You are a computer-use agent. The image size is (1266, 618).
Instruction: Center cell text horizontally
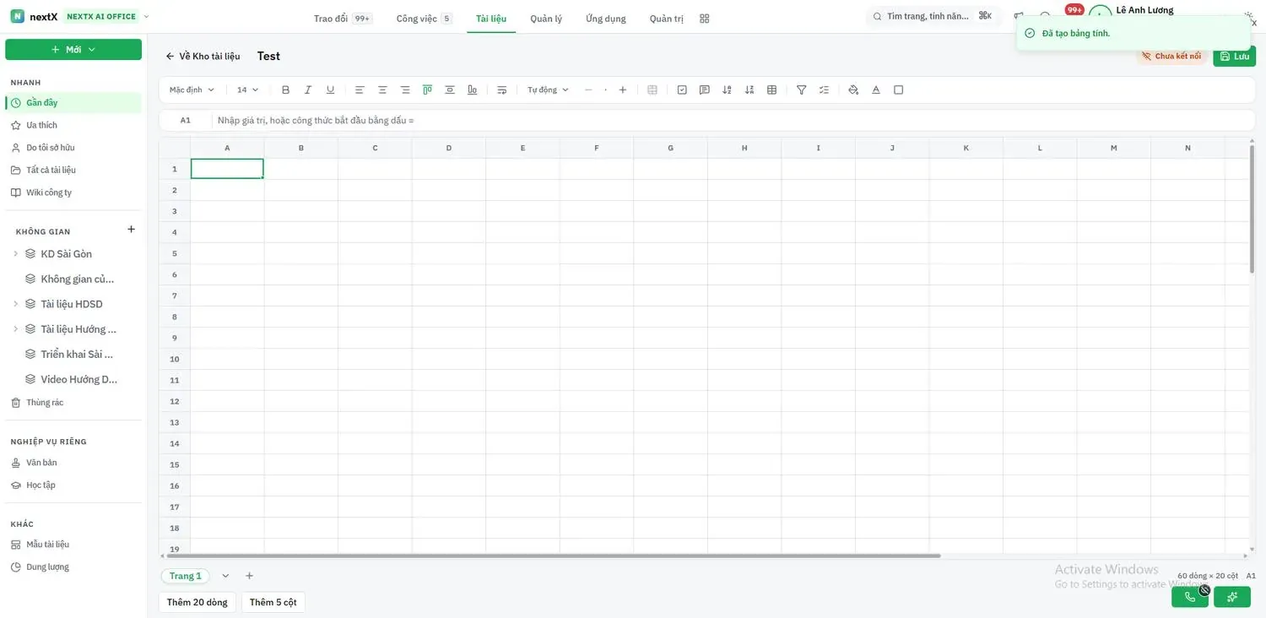click(x=382, y=89)
